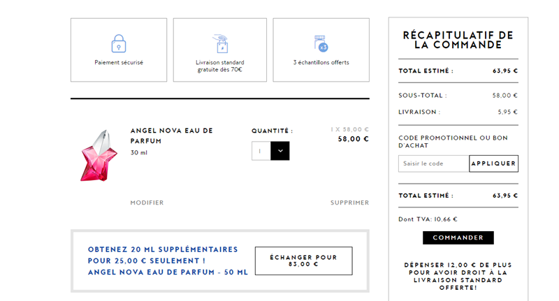Image resolution: width=559 pixels, height=301 pixels.
Task: Click the Angel Nova perfume bottle thumbnail
Action: click(99, 156)
